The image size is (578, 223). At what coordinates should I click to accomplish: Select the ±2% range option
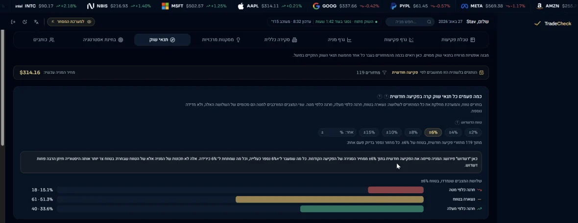473,132
